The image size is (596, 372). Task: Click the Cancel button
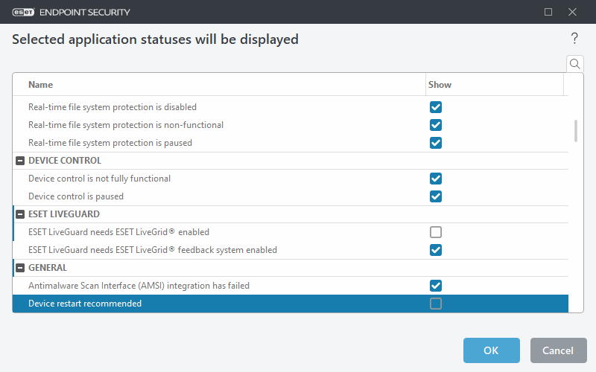click(x=558, y=350)
